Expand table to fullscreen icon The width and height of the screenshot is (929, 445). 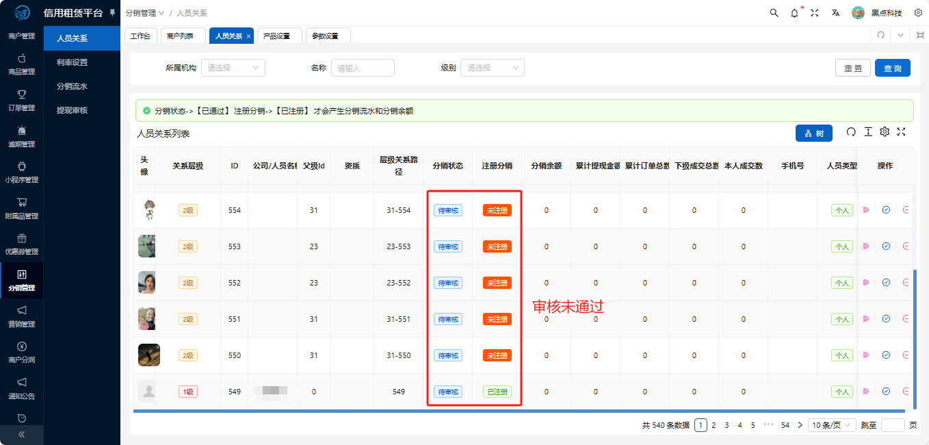pos(901,132)
